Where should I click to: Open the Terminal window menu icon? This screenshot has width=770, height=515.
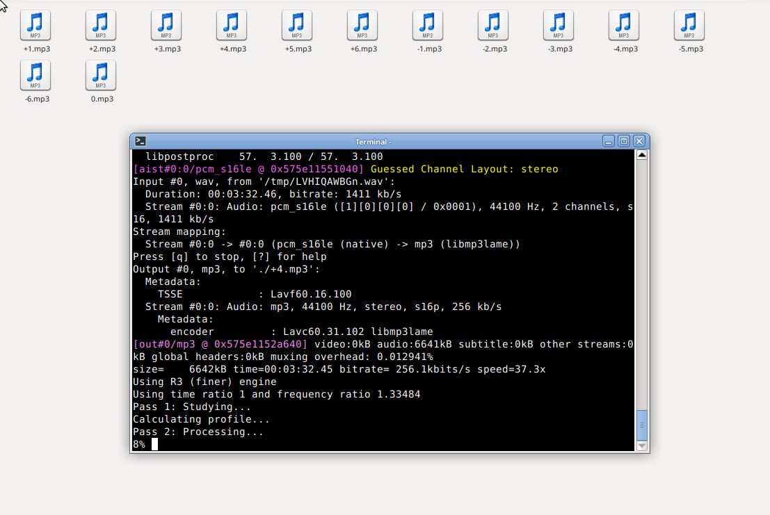click(141, 141)
